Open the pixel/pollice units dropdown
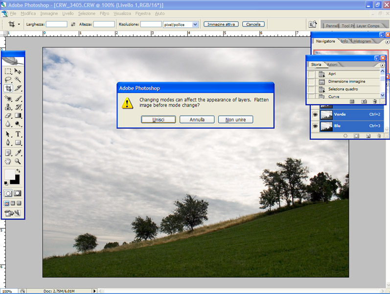 tap(195, 24)
